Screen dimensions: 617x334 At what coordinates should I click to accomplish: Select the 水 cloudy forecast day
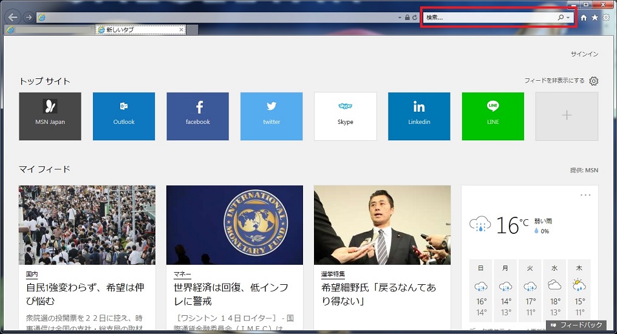pyautogui.click(x=554, y=292)
